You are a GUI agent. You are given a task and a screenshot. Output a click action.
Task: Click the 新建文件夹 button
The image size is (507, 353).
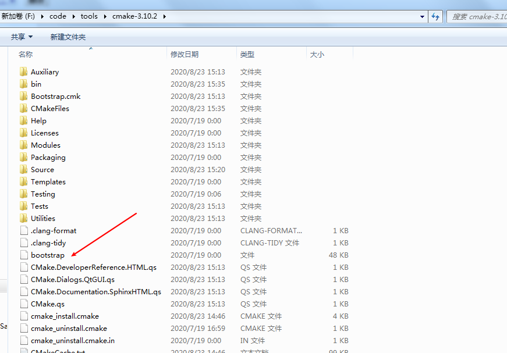click(68, 37)
